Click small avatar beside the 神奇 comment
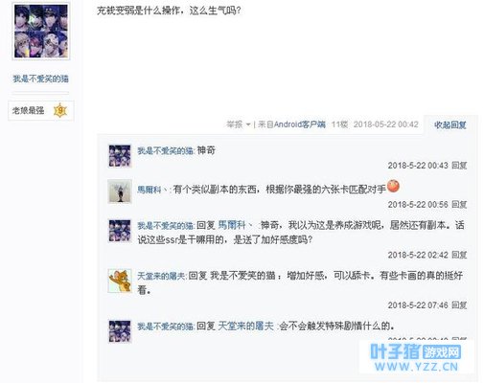 pos(120,156)
